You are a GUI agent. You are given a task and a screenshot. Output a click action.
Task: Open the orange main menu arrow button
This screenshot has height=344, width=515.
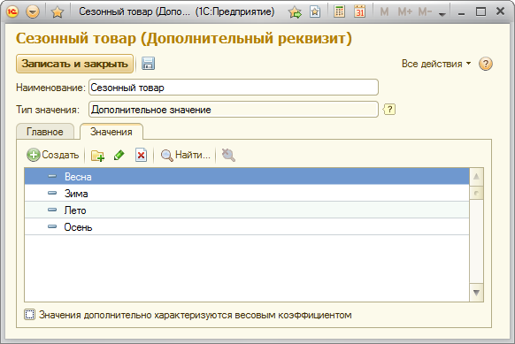click(33, 12)
